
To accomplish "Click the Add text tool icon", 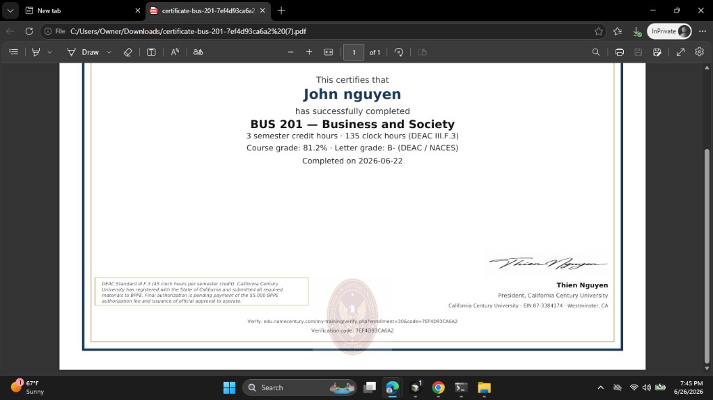I will (x=151, y=52).
